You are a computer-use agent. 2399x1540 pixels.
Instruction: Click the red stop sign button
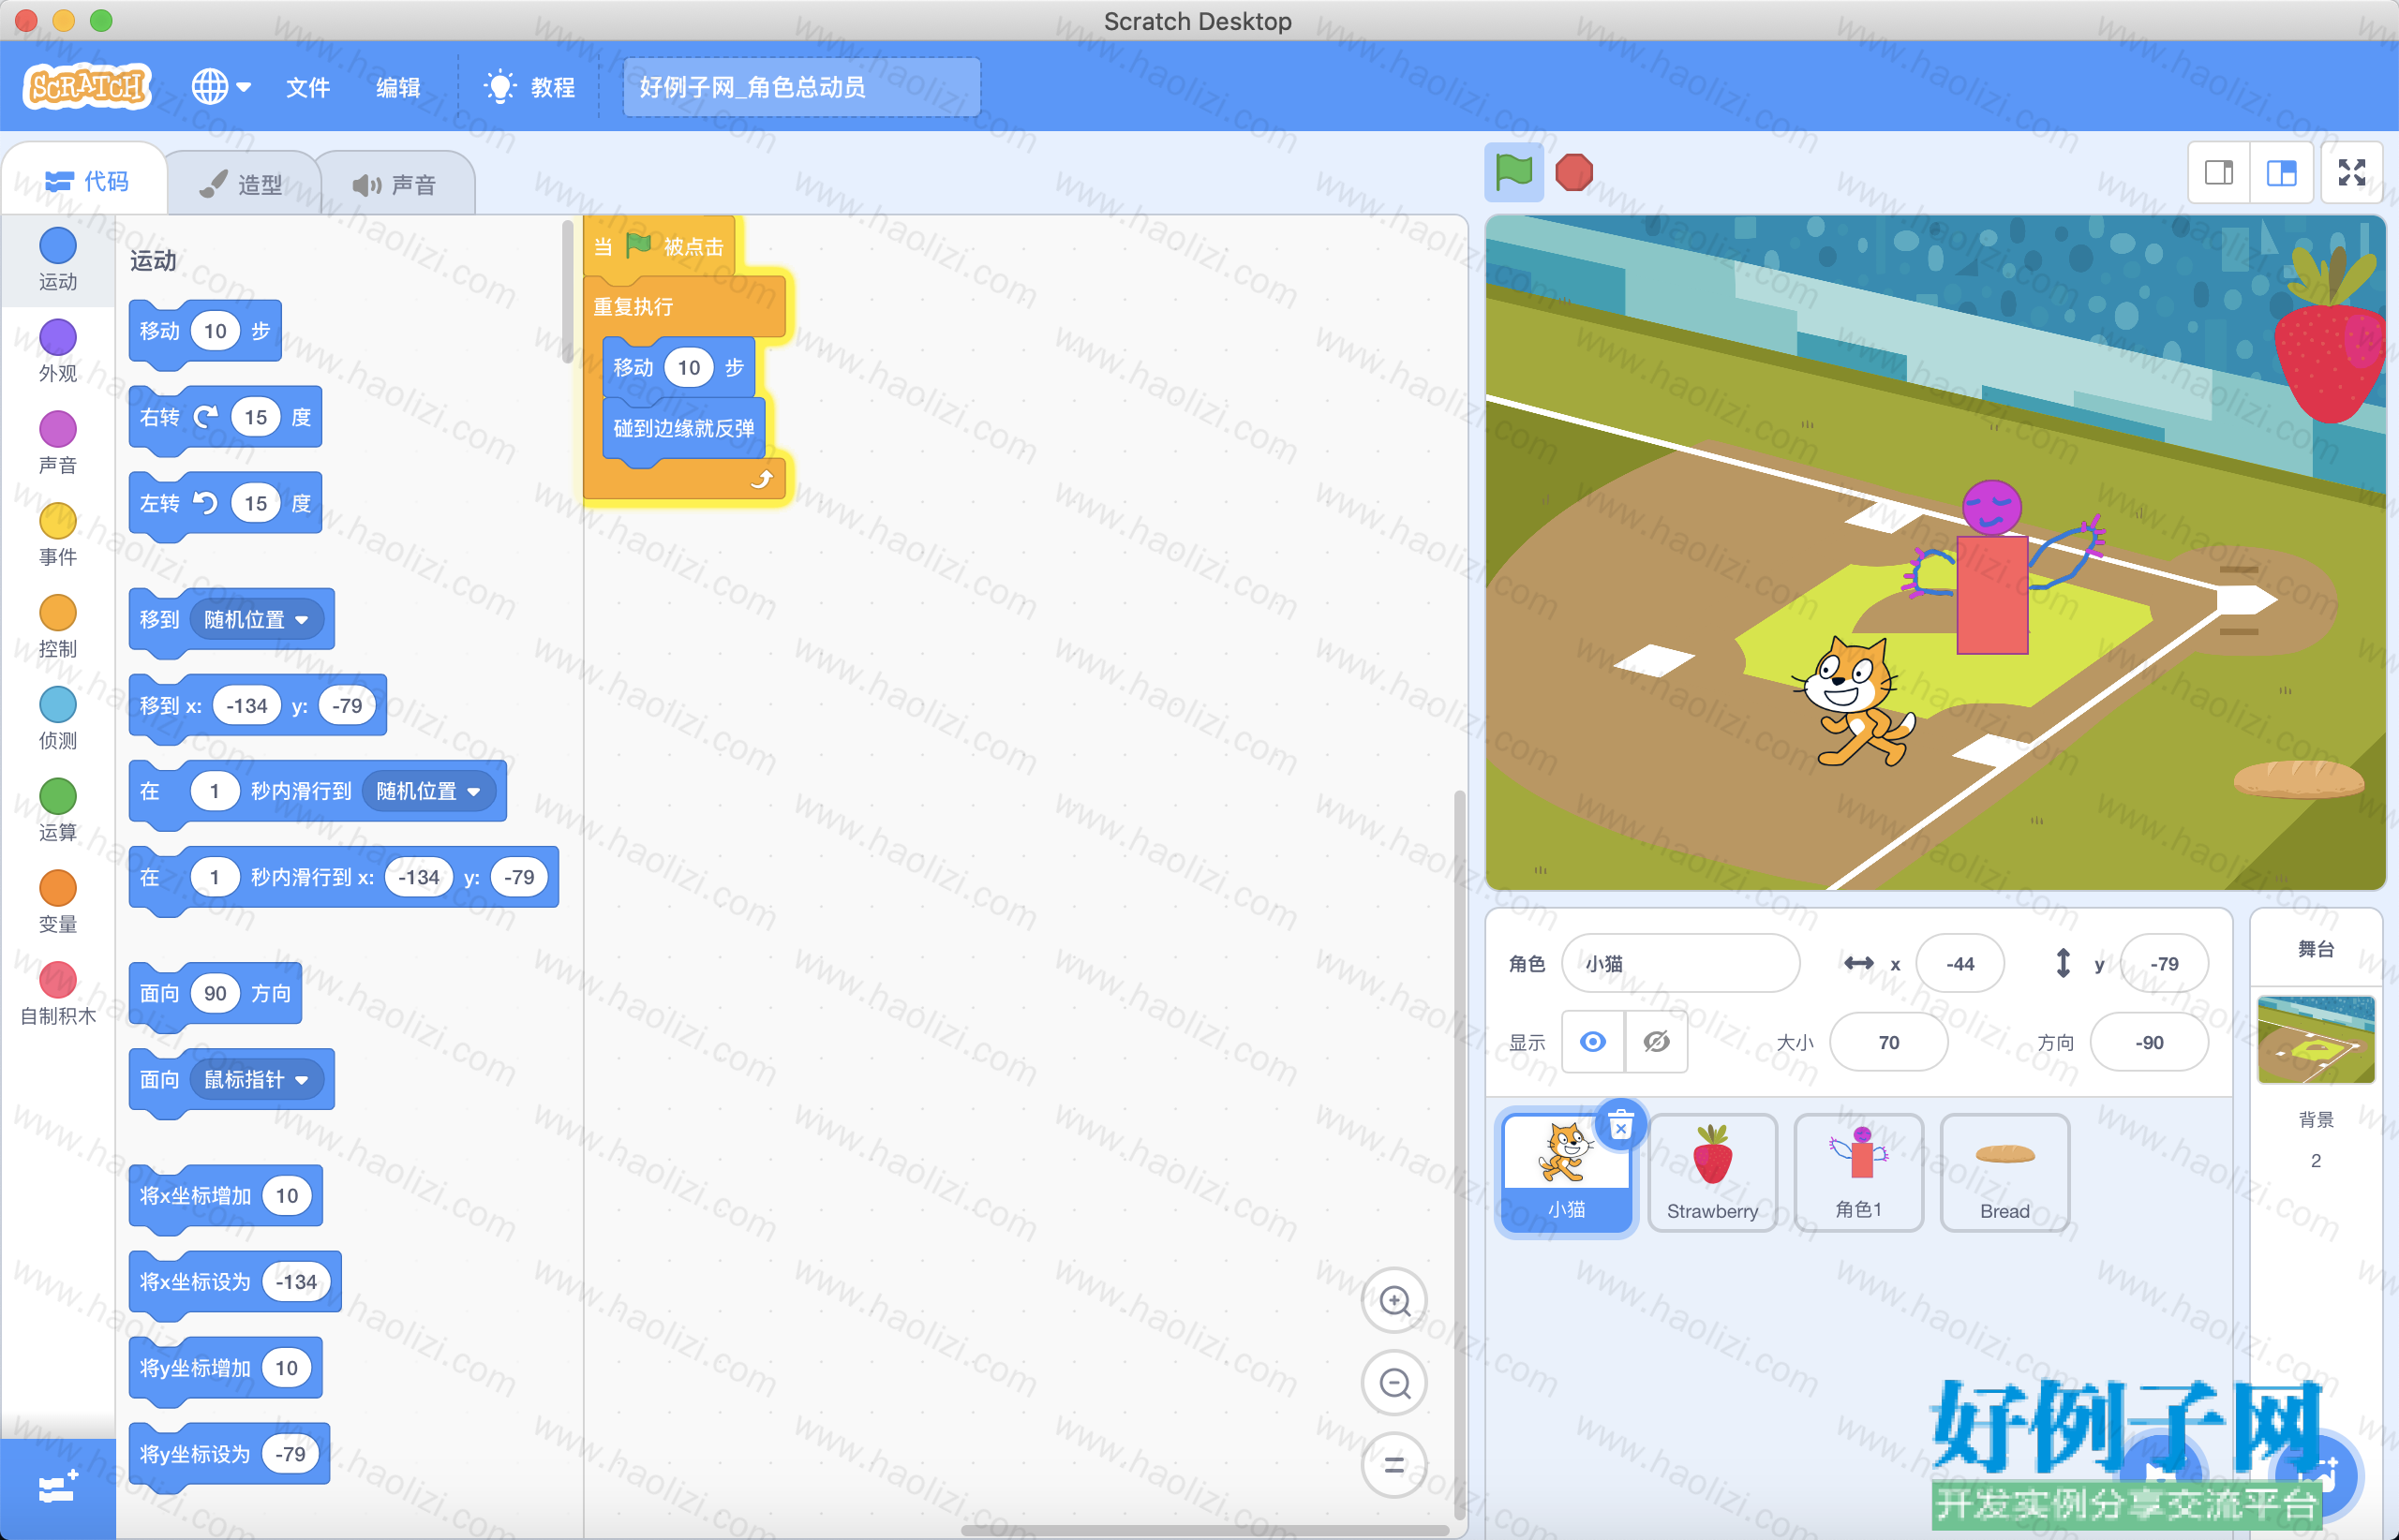coord(1573,172)
